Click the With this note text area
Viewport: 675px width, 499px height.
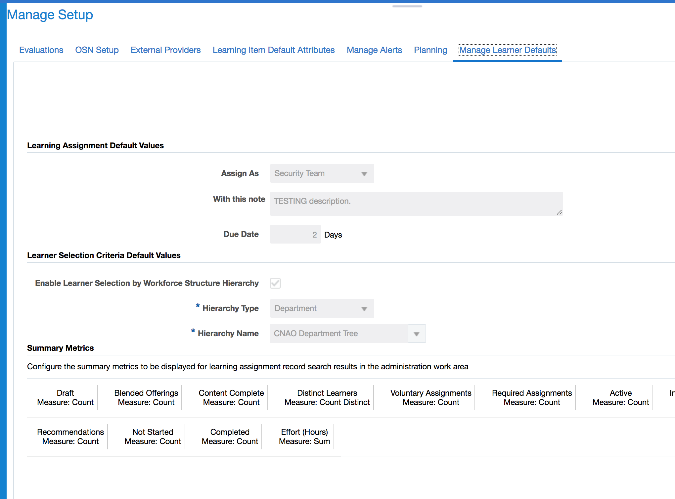[x=416, y=204]
